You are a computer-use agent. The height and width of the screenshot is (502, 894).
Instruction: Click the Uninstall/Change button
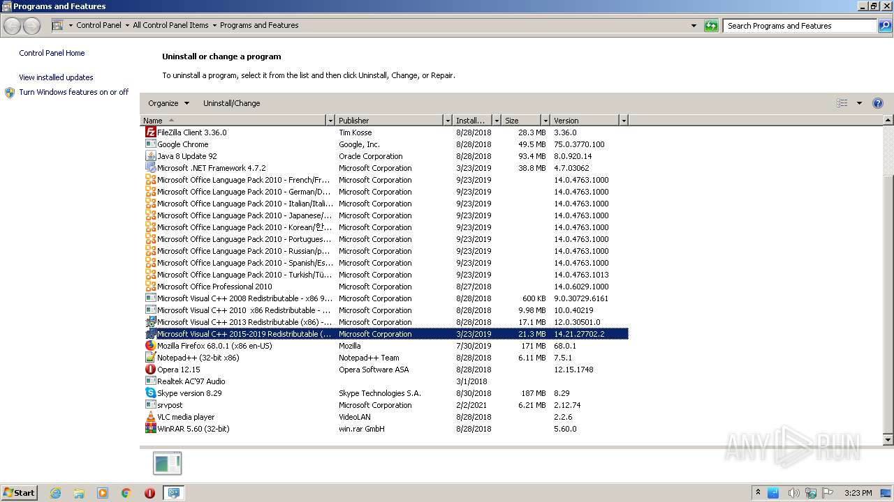(x=232, y=103)
